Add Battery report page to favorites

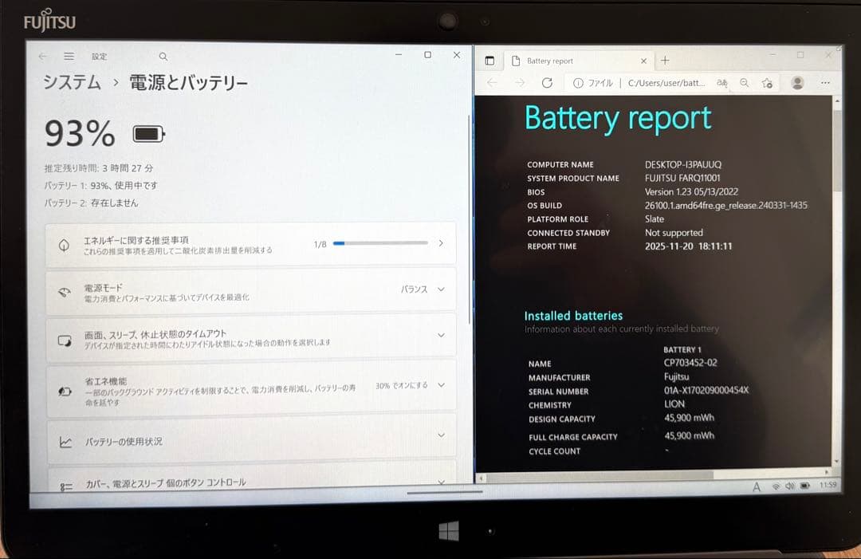tap(766, 83)
